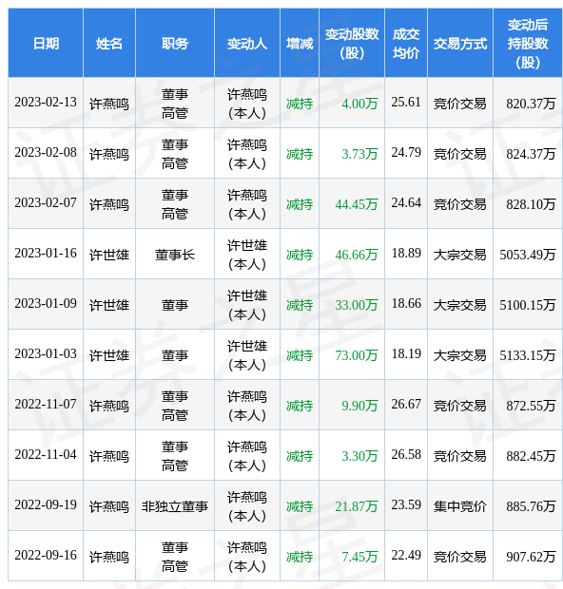The image size is (563, 589).
Task: Click the date 2023-02-13 cell
Action: pos(46,103)
